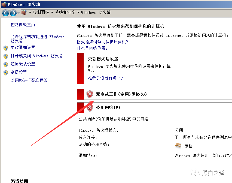
Task: Expand dropdown arrow before Windows 防火墙 breadcrumb
Action: tap(78, 13)
